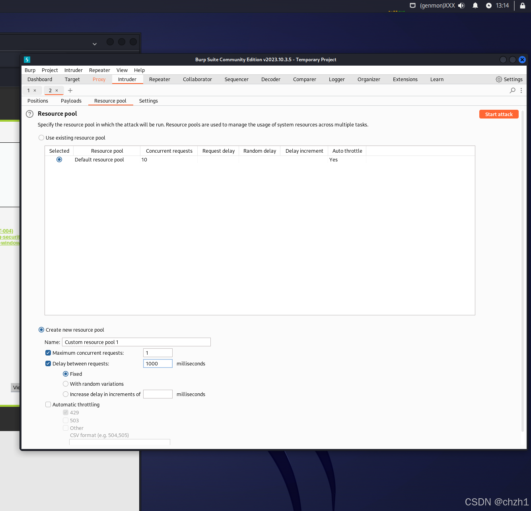Open the Burp menu

click(30, 70)
